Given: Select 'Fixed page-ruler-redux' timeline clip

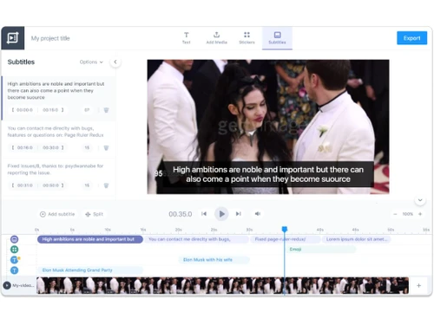Looking at the screenshot, I should [286, 239].
